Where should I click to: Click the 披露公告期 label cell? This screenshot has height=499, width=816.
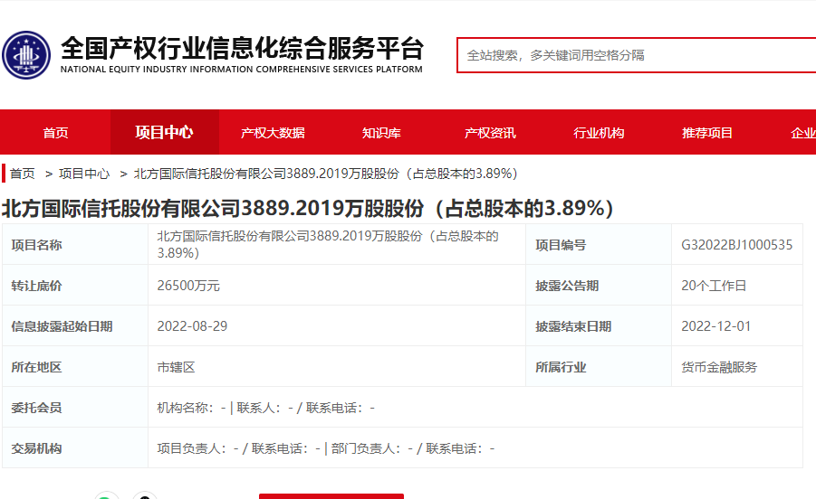tap(599, 285)
